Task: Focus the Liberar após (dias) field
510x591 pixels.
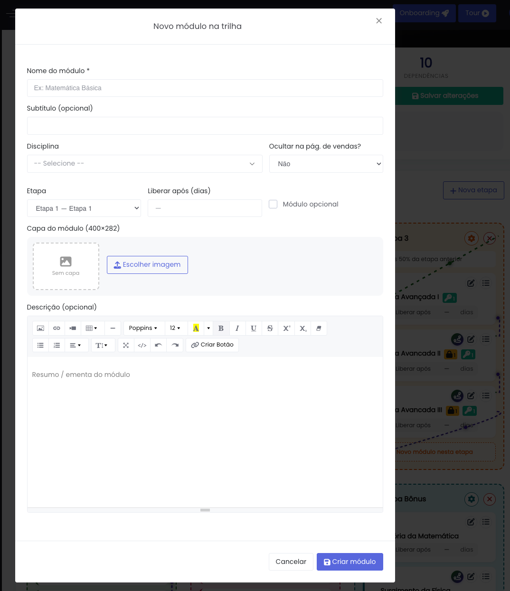Action: pyautogui.click(x=205, y=208)
